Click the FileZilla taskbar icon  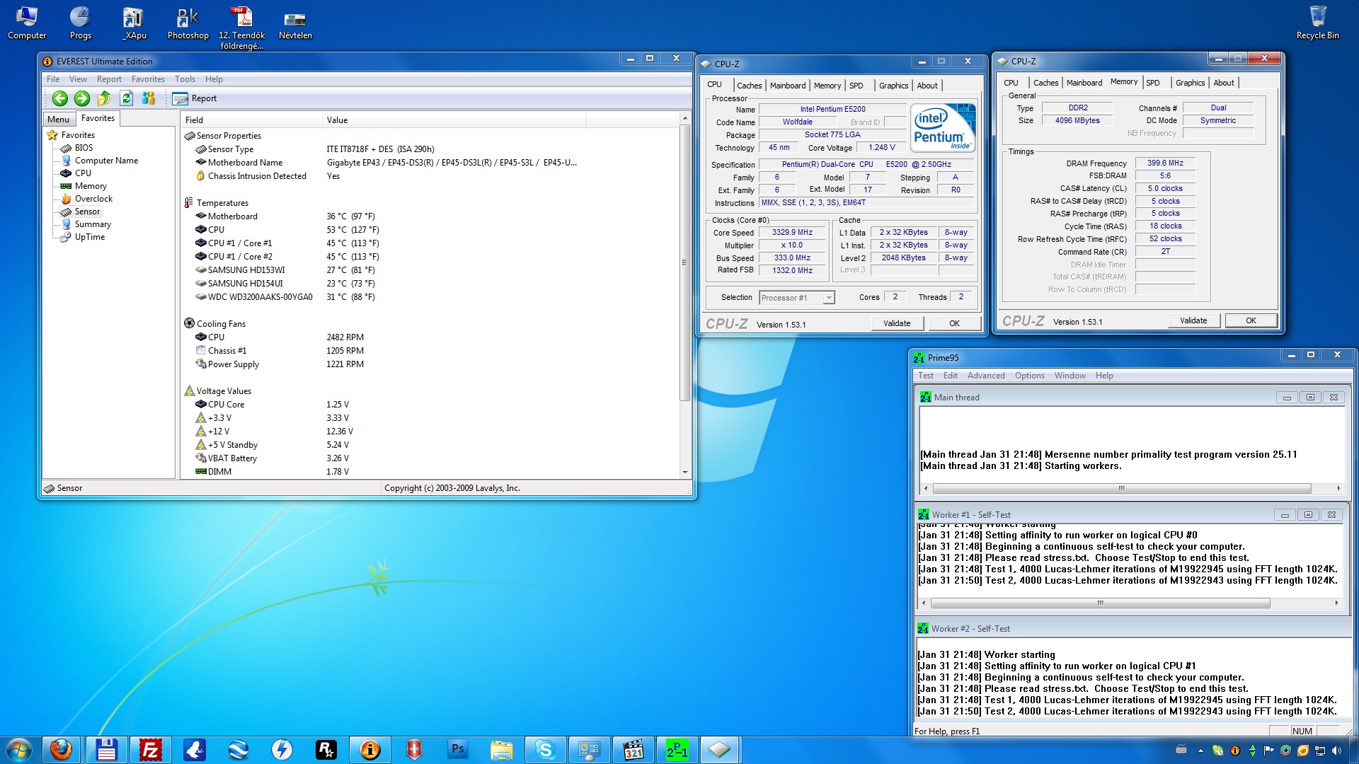150,749
